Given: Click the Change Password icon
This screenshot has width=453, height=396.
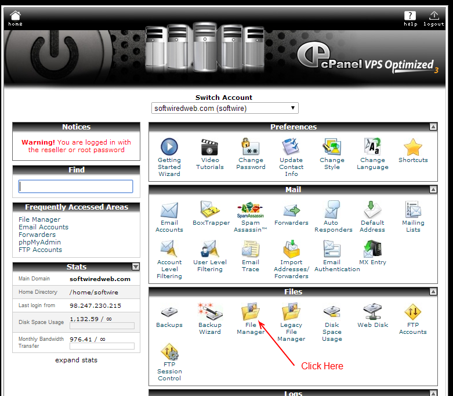Looking at the screenshot, I should 251,147.
